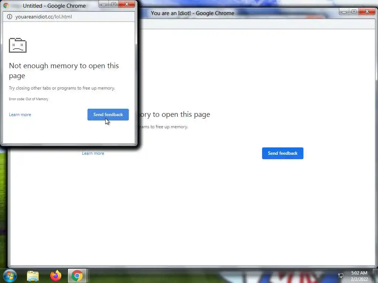Open Learn more link in the You are an Idiot window

click(93, 153)
